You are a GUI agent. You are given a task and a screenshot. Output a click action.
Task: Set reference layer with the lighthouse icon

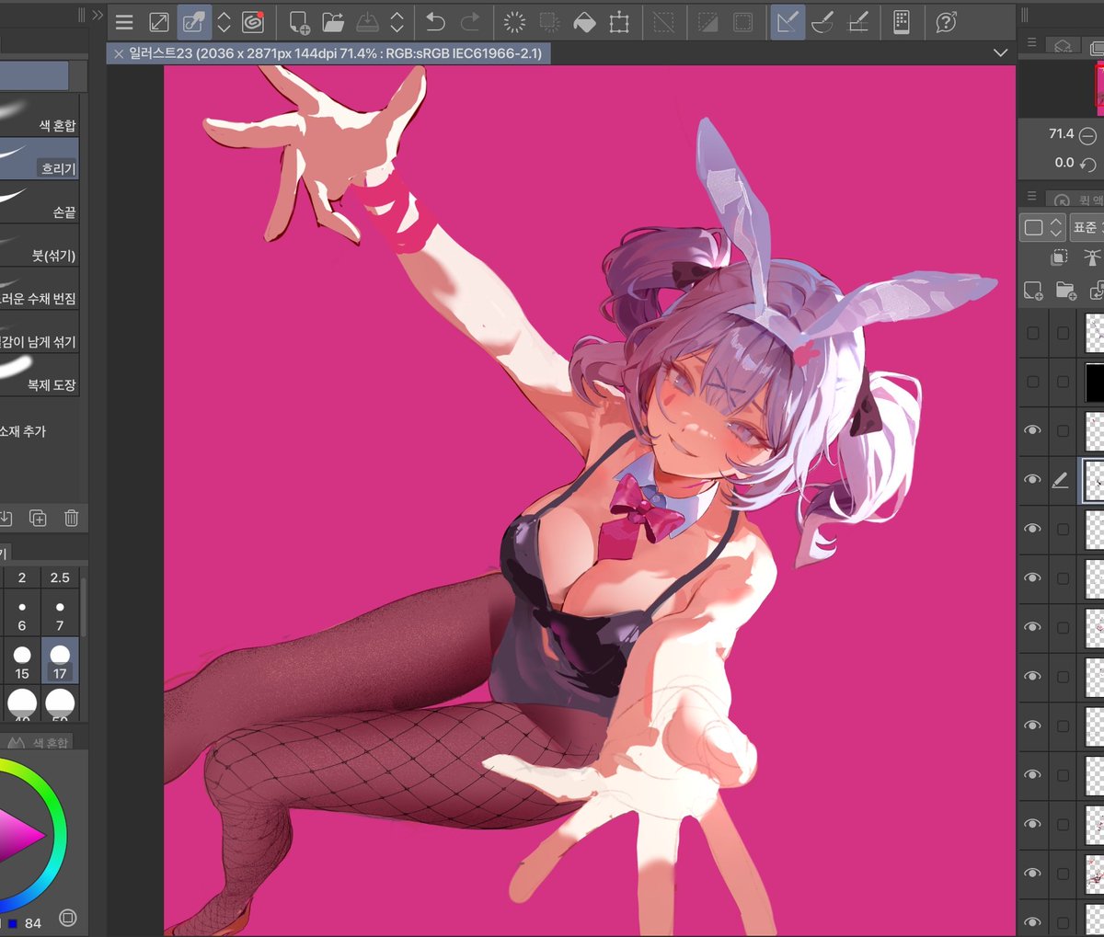tap(1092, 257)
